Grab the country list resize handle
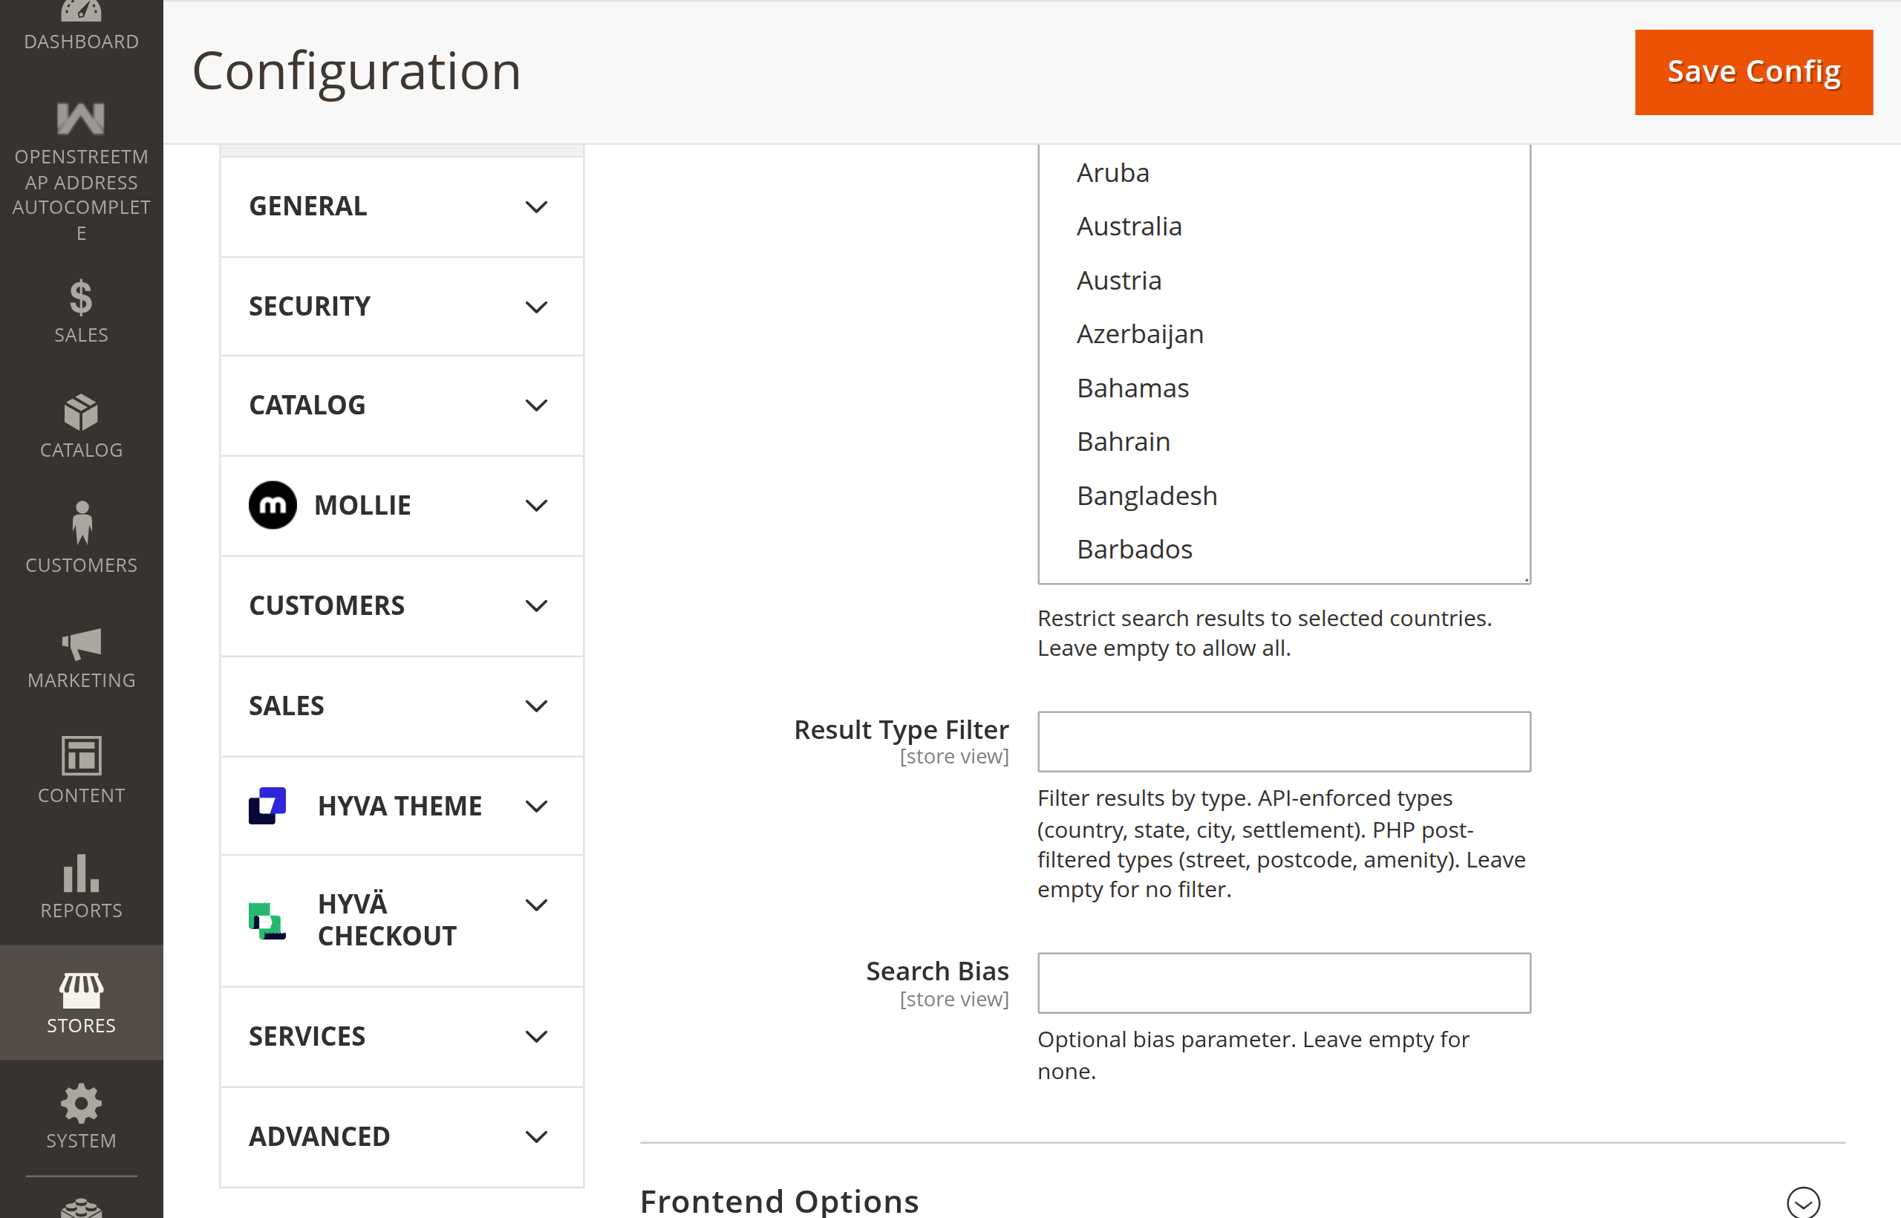The image size is (1901, 1218). pos(1525,579)
